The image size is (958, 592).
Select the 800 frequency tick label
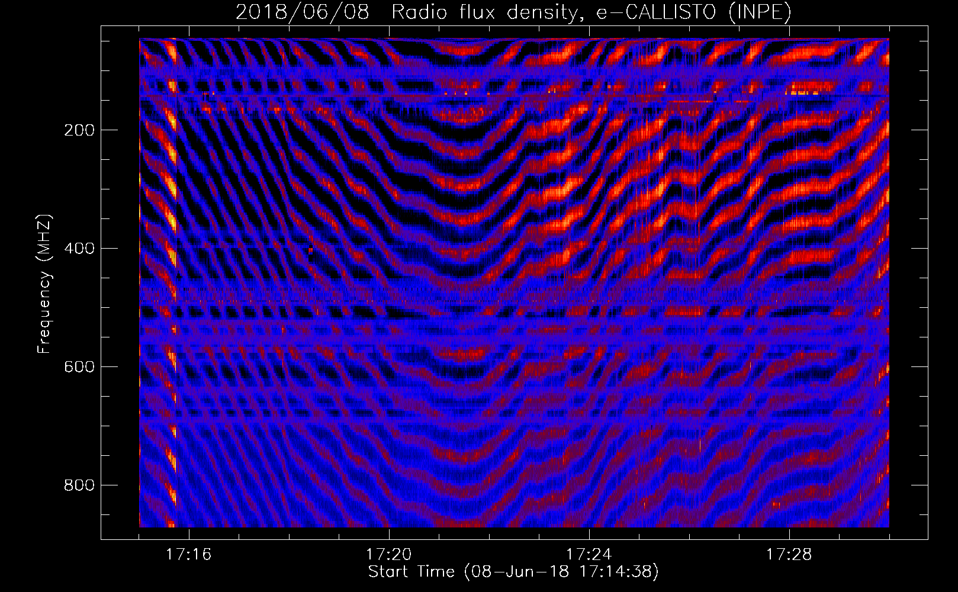point(79,485)
